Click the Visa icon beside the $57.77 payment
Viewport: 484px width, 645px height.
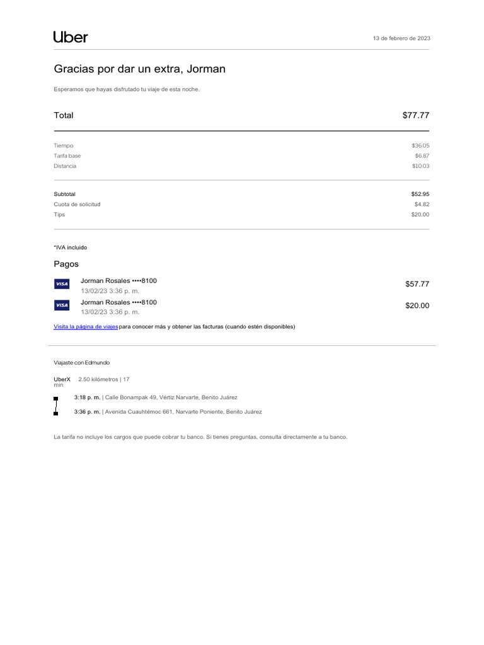click(62, 284)
